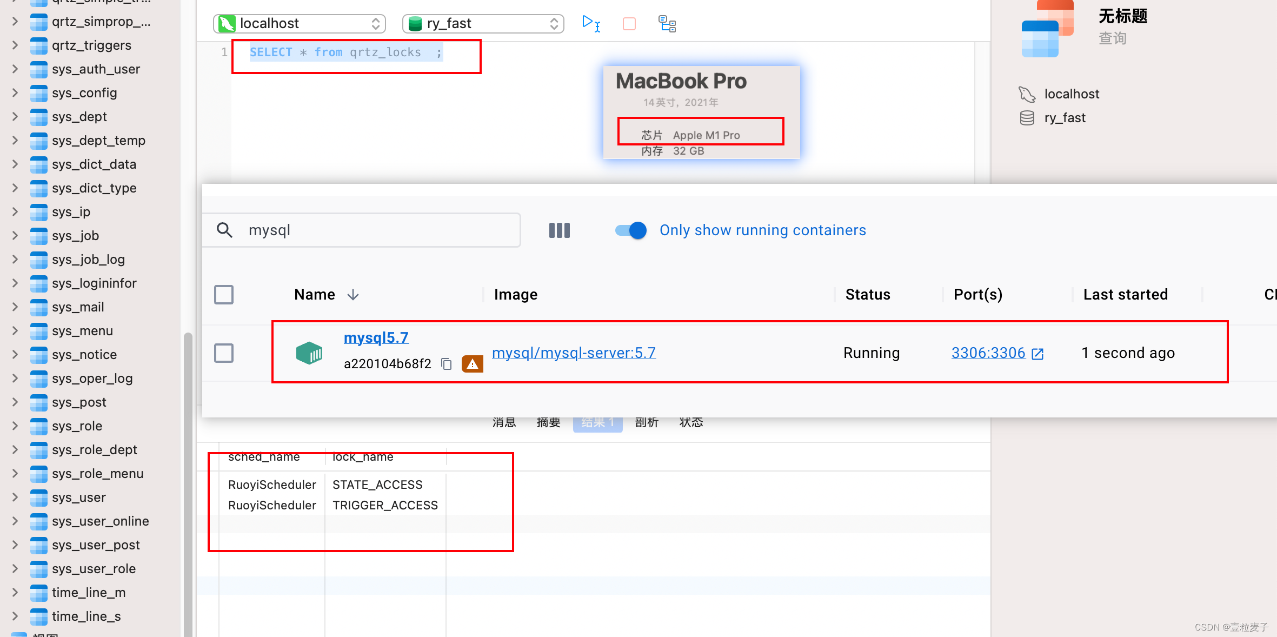Screen dimensions: 1277x637
Task: Select the sys_user_post table
Action: pyautogui.click(x=96, y=545)
